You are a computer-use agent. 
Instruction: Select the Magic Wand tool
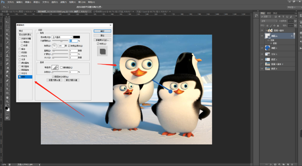click(7, 35)
